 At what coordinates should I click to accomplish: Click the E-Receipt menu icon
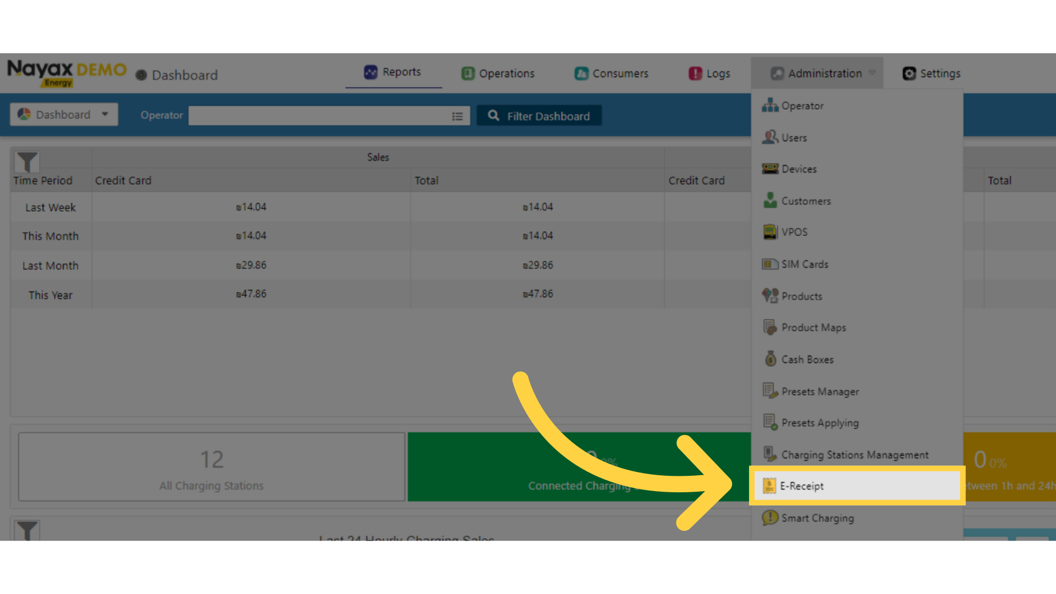coord(769,486)
